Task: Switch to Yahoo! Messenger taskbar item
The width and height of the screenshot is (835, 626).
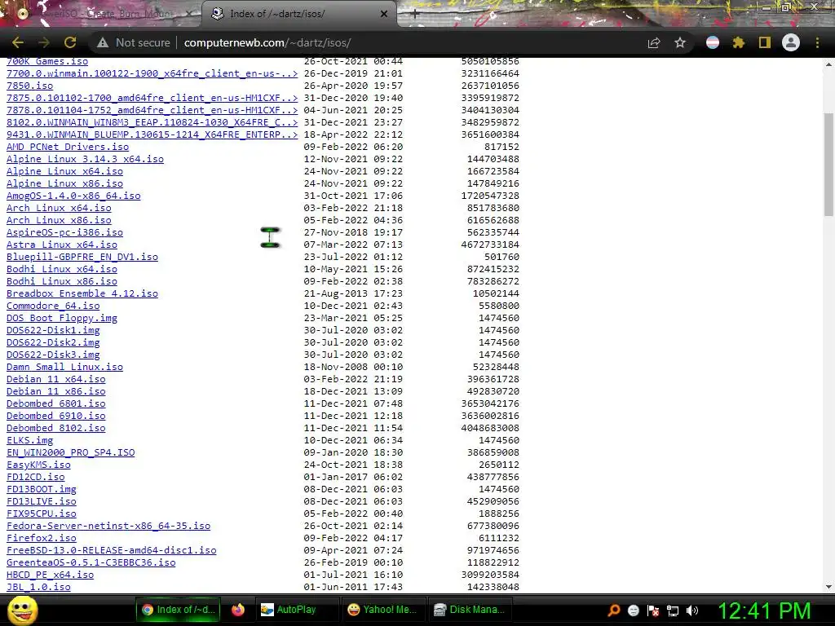Action: (383, 610)
